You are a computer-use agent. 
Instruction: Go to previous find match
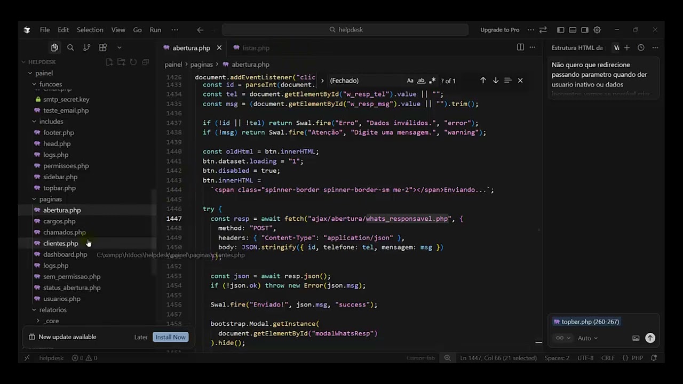point(483,81)
